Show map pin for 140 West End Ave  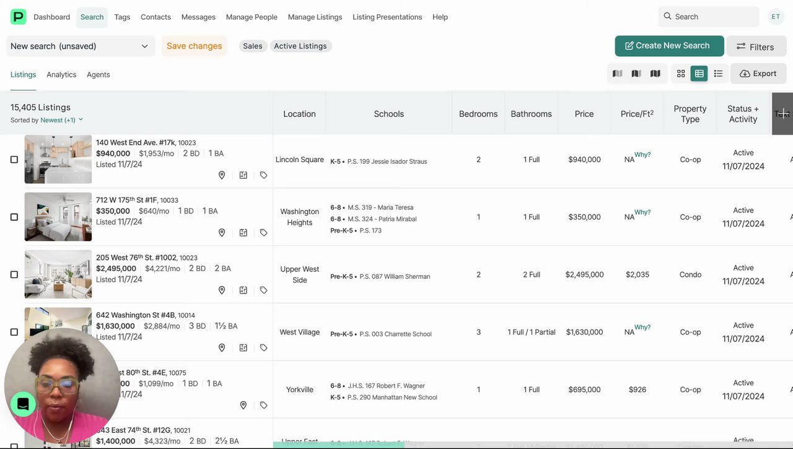(222, 176)
